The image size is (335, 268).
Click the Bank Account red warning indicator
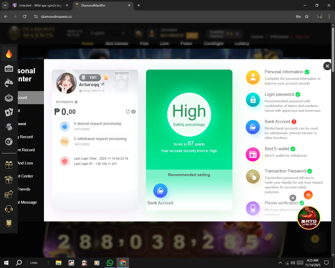click(x=294, y=121)
